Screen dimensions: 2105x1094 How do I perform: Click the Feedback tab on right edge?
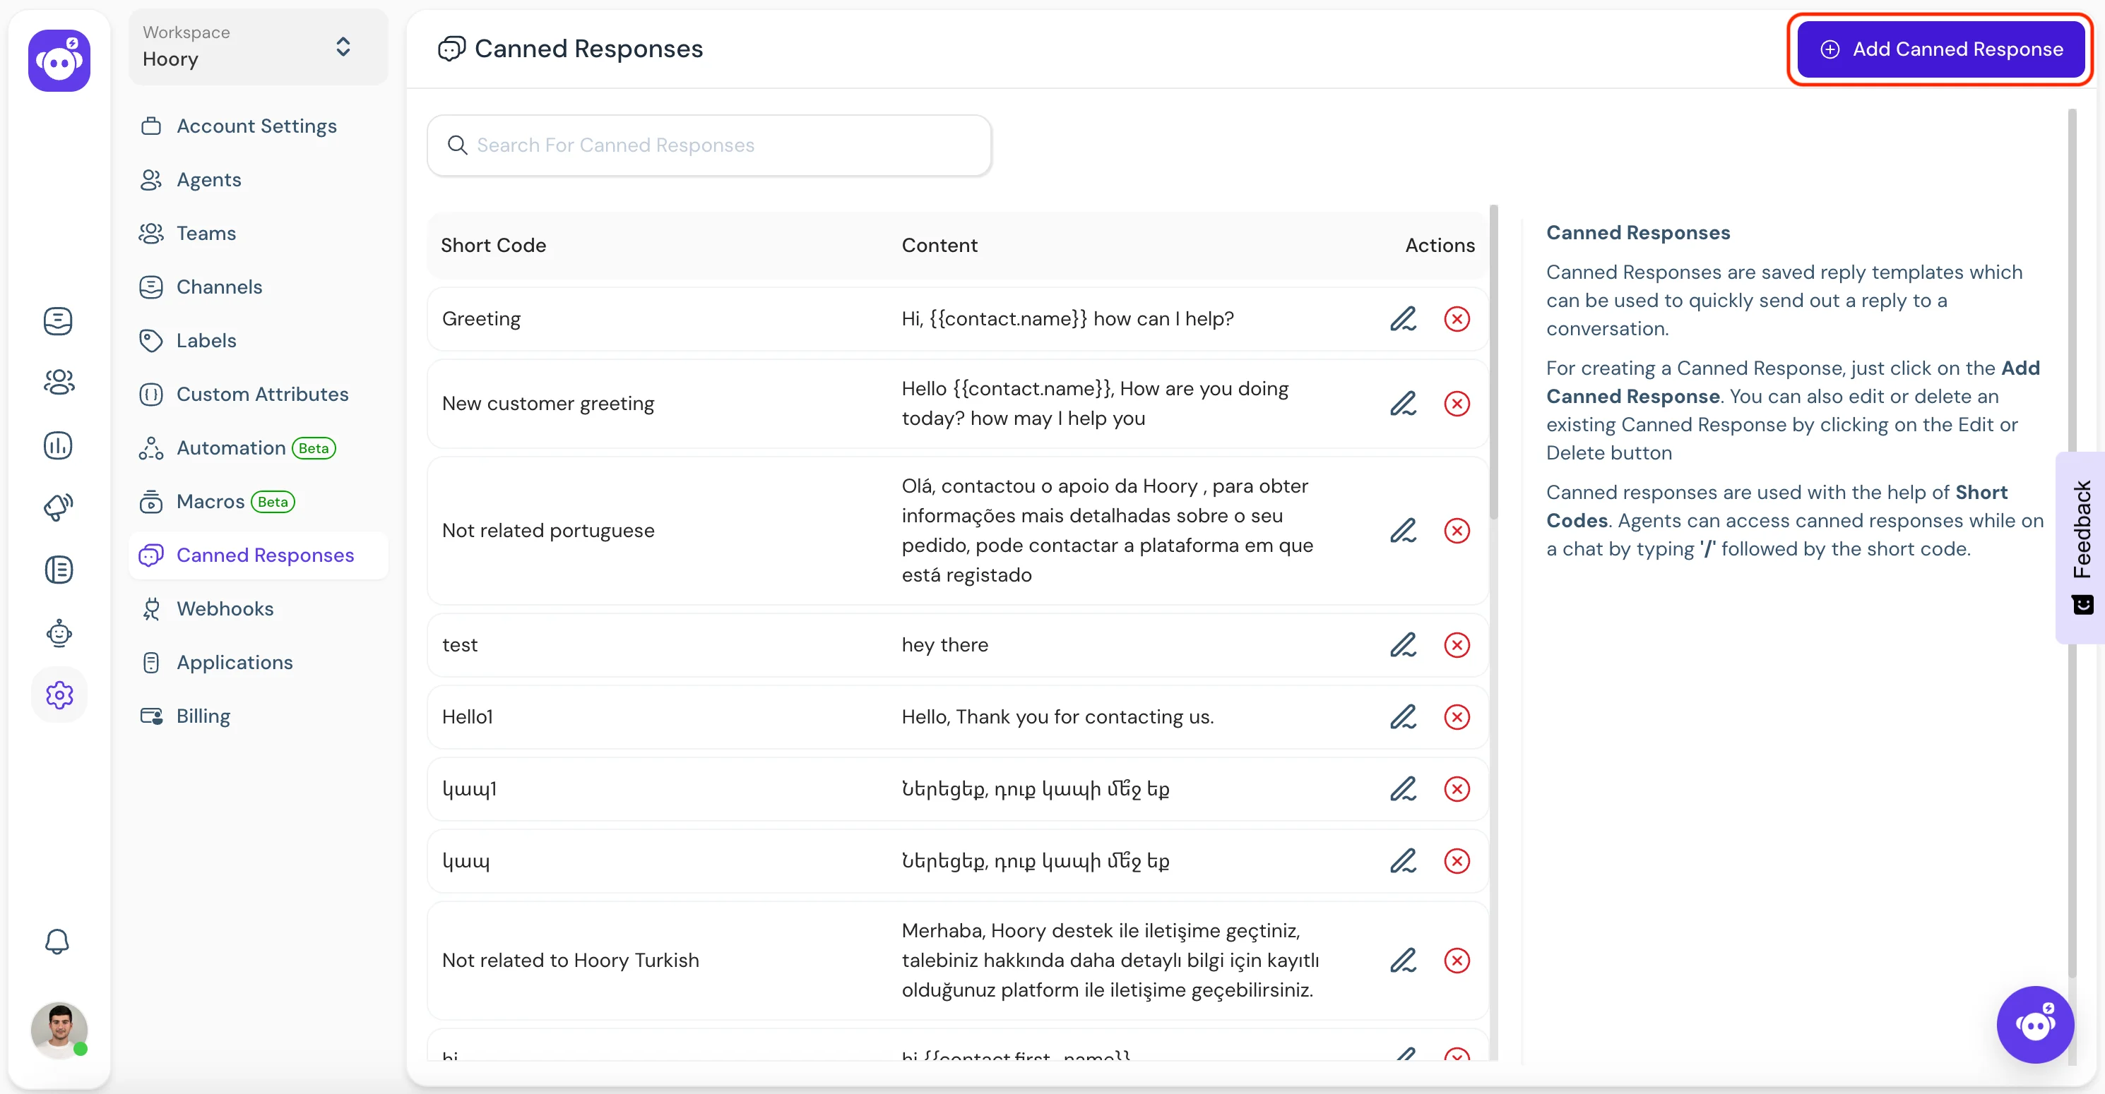click(x=2082, y=541)
